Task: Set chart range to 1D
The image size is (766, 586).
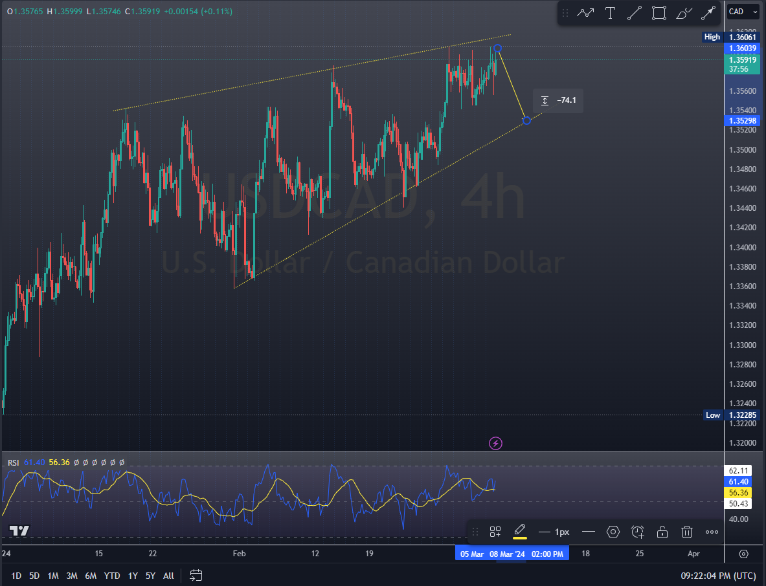Action: (x=16, y=576)
